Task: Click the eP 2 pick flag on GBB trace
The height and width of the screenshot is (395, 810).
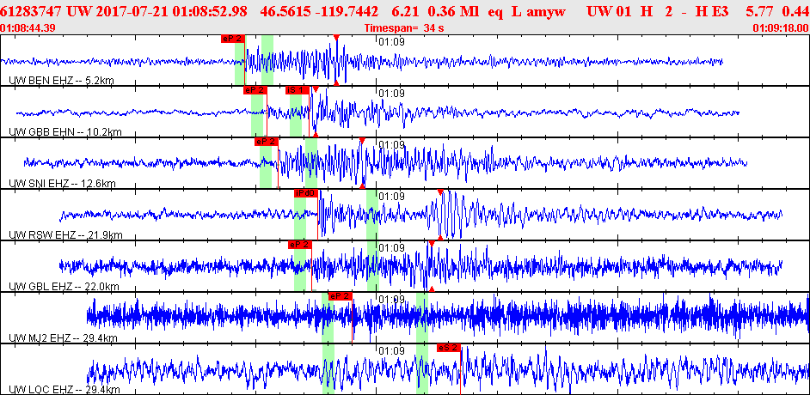Action: click(x=255, y=90)
